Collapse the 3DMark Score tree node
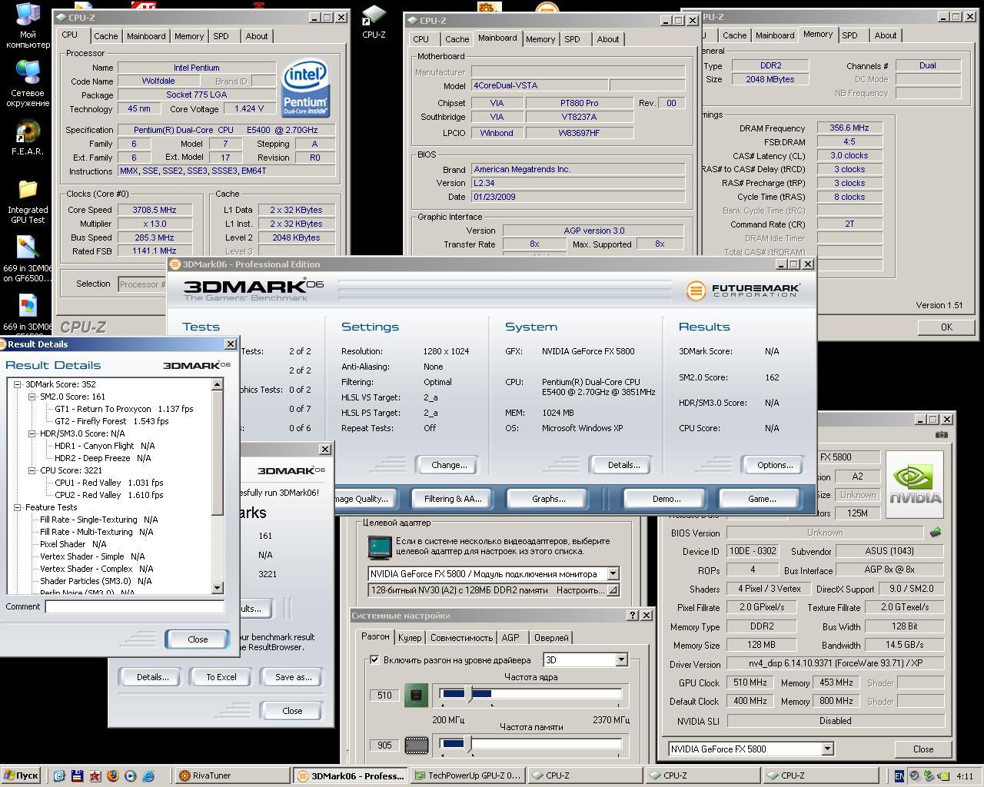 pos(17,384)
